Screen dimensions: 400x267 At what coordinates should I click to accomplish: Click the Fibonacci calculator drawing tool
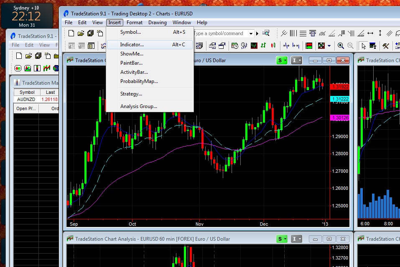tap(313, 33)
